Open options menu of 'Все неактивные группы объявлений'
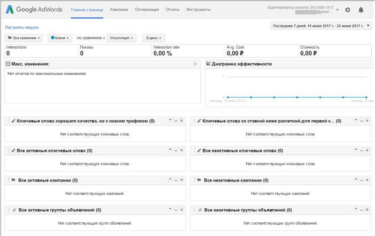375x236 pixels. pos(356,209)
